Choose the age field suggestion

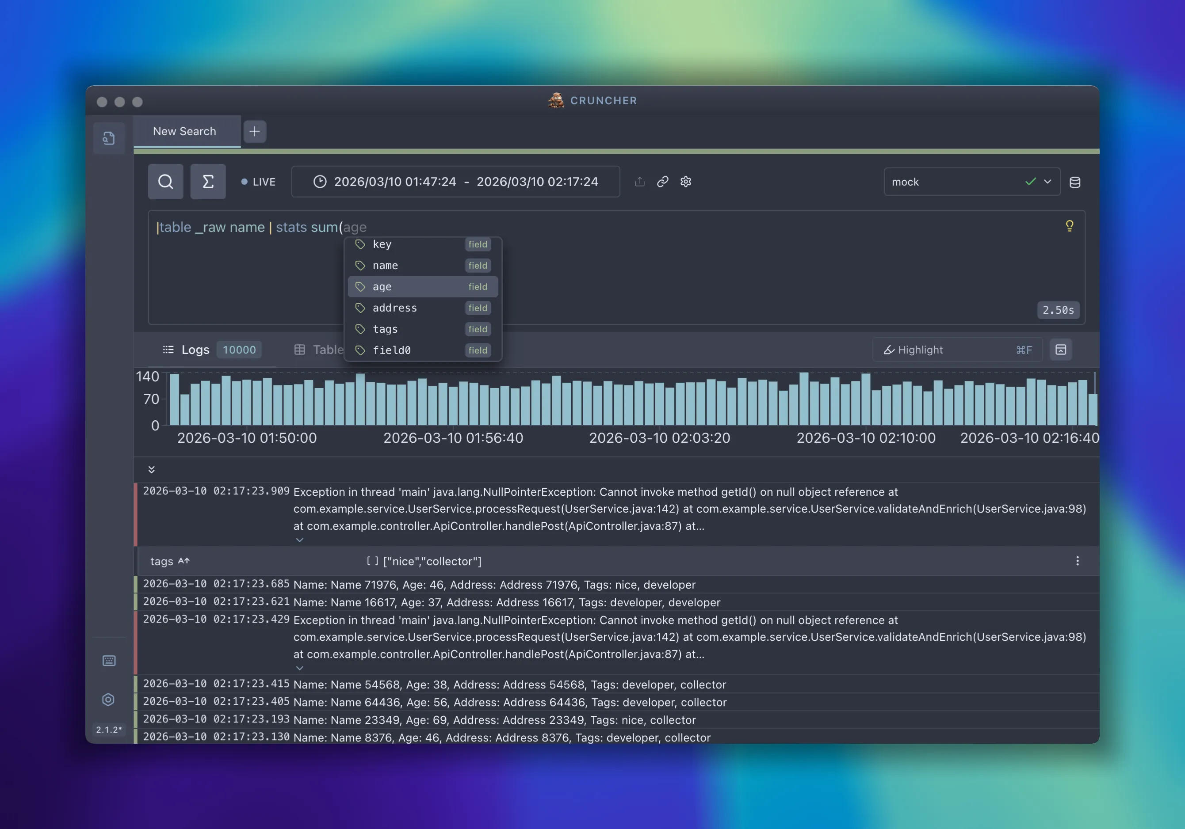pyautogui.click(x=423, y=287)
